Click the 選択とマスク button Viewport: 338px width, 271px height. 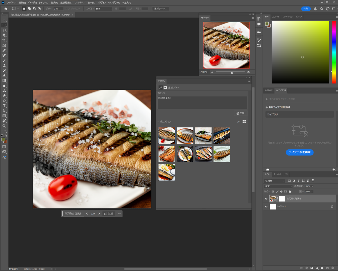click(x=161, y=9)
